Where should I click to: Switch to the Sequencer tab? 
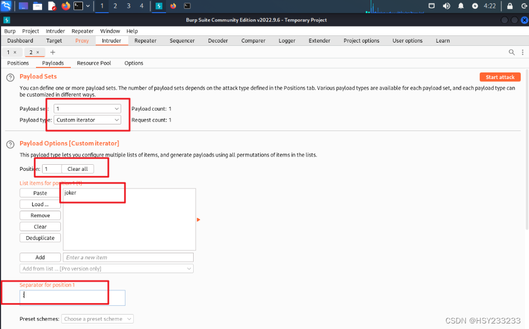point(182,40)
